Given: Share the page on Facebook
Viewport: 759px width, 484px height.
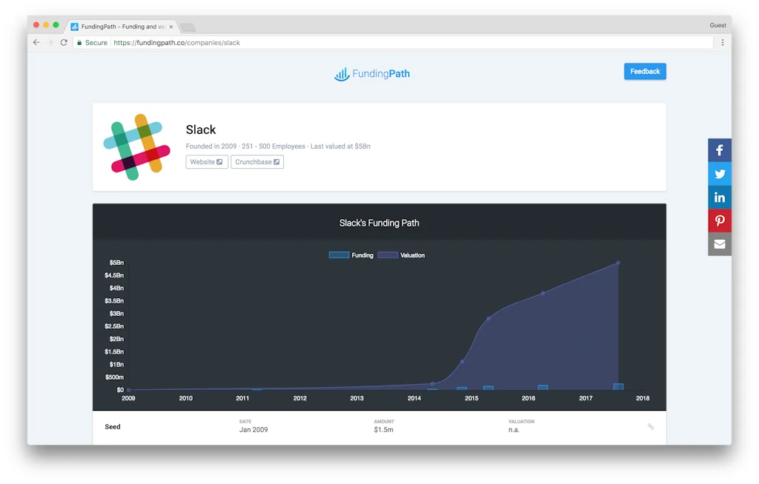Looking at the screenshot, I should click(719, 149).
